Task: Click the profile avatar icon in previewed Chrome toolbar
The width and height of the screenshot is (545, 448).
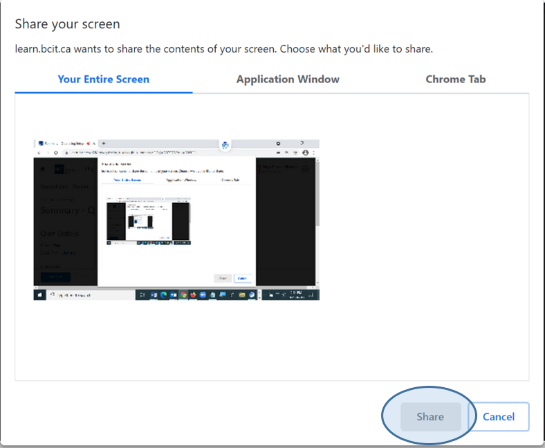Action: (x=306, y=152)
